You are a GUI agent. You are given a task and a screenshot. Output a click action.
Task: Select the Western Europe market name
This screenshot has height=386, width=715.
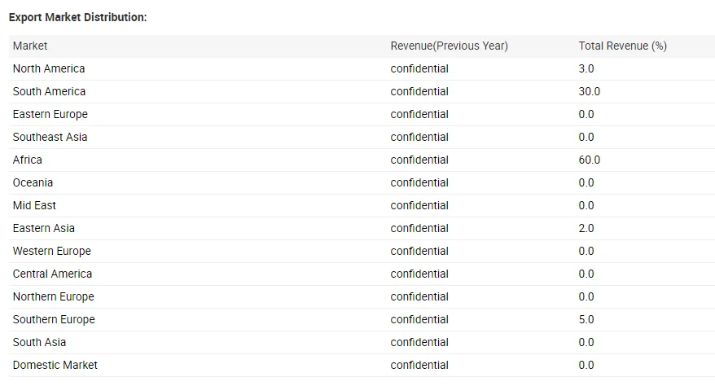pos(51,251)
